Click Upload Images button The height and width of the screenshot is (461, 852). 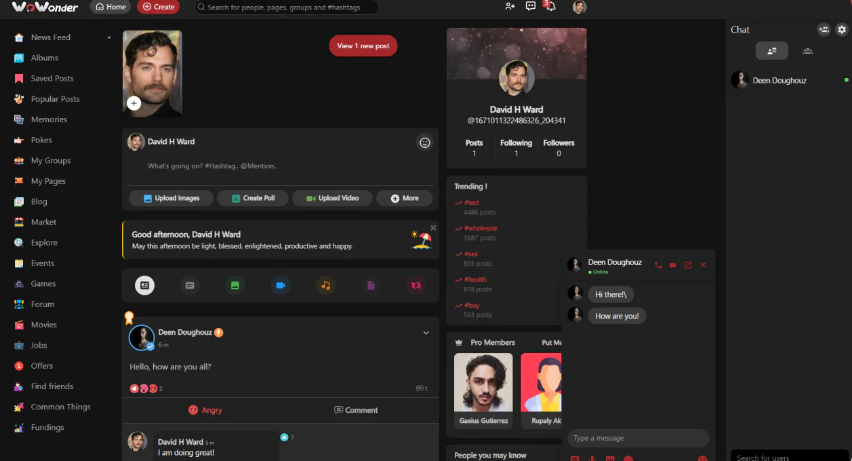pyautogui.click(x=171, y=198)
